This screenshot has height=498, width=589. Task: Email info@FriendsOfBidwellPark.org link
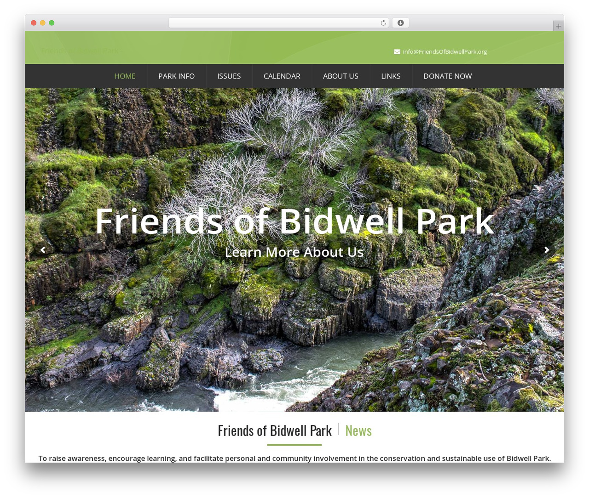pyautogui.click(x=445, y=51)
